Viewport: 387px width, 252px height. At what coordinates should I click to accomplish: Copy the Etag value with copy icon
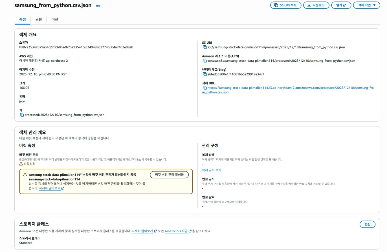pos(205,74)
